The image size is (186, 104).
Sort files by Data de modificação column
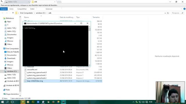(x=67, y=17)
